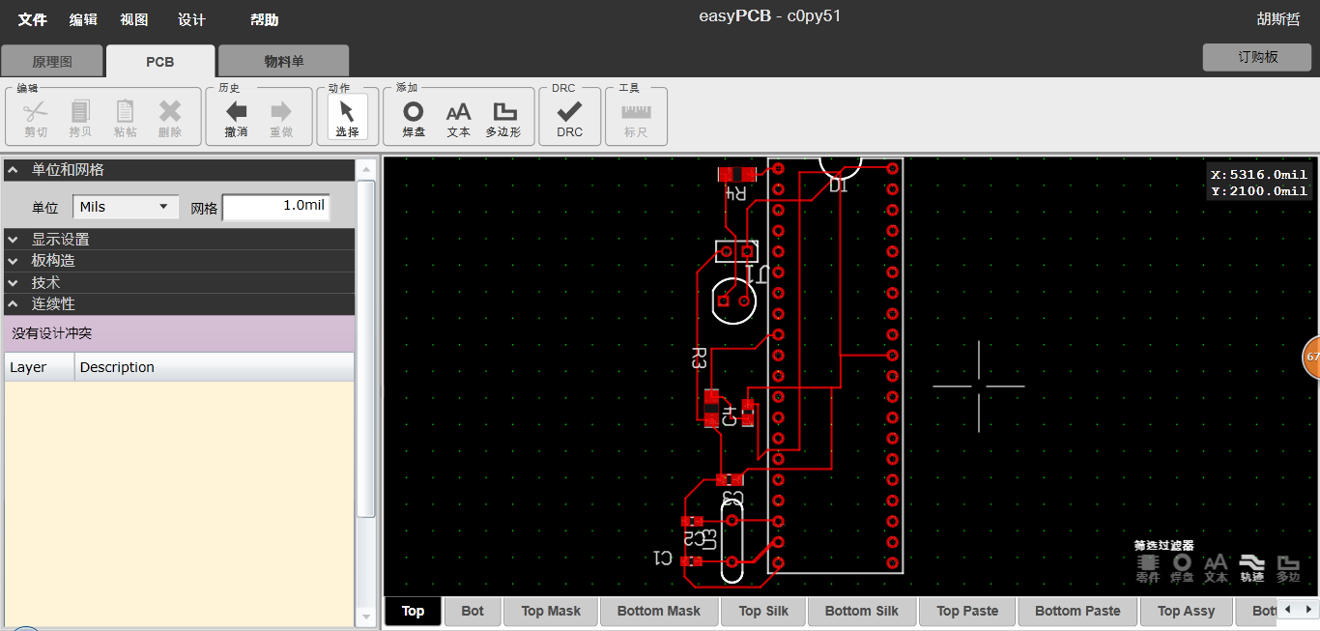The width and height of the screenshot is (1320, 631).
Task: Activate the Select (选择) pointer tool
Action: point(347,117)
